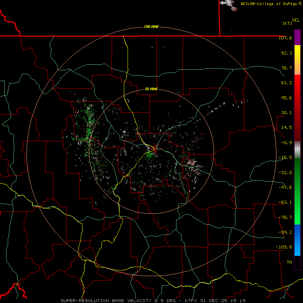Click the VEL legend title
Screen dimensions: 303x303
(296, 20)
